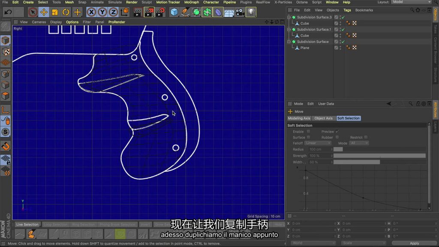This screenshot has width=439, height=247.
Task: Adjust the Width slider
Action: click(x=380, y=162)
